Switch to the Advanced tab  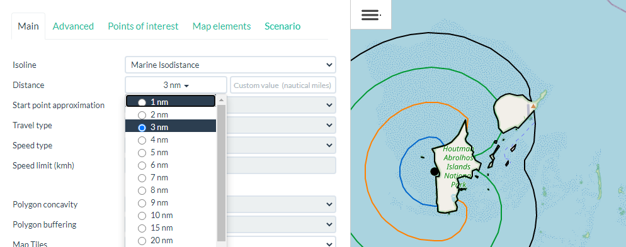click(73, 26)
